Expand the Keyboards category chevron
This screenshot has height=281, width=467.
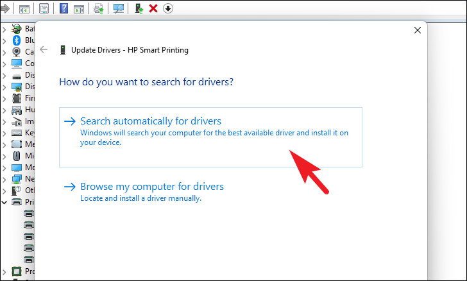tap(4, 133)
